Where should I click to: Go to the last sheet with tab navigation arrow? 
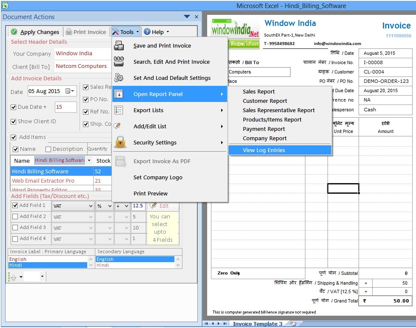(x=225, y=323)
